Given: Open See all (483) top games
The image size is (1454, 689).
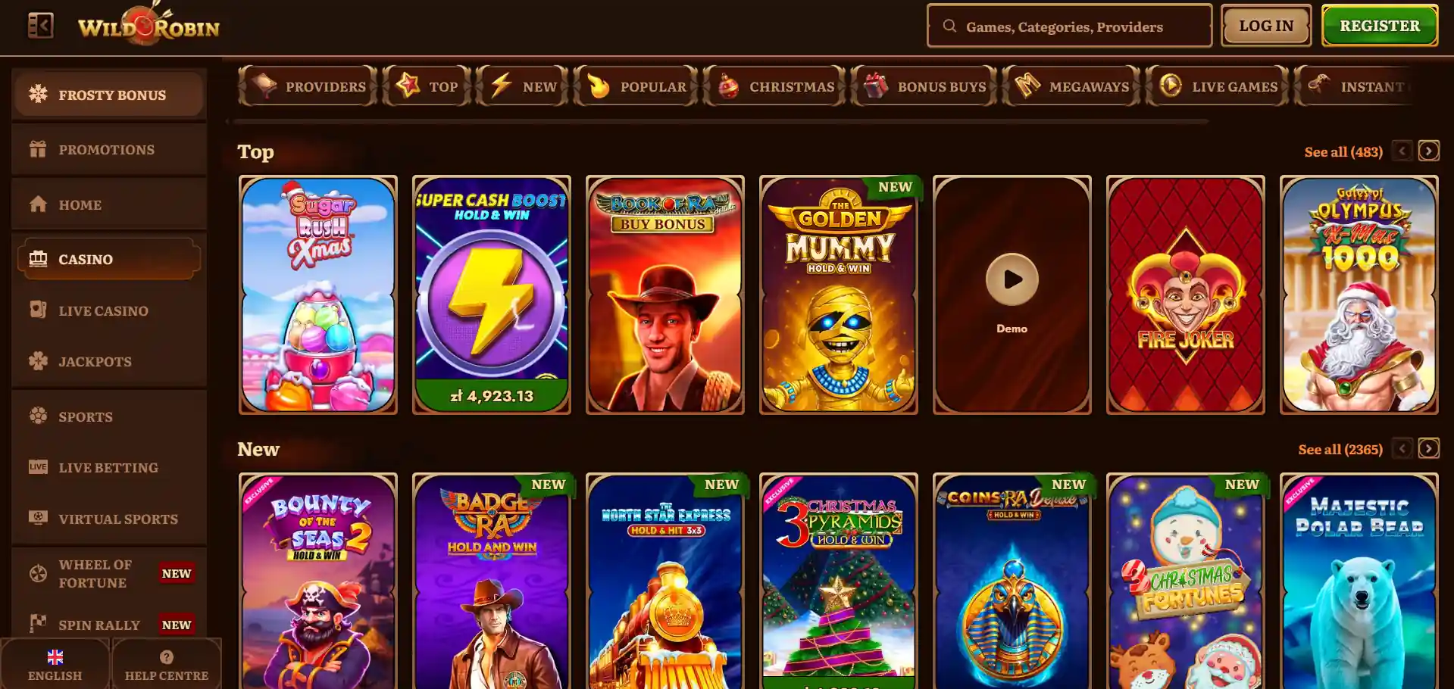Looking at the screenshot, I should tap(1343, 151).
